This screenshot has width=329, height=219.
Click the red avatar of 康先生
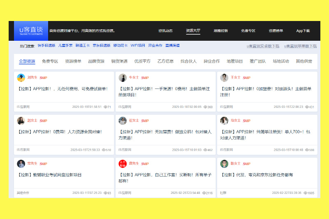point(123,164)
